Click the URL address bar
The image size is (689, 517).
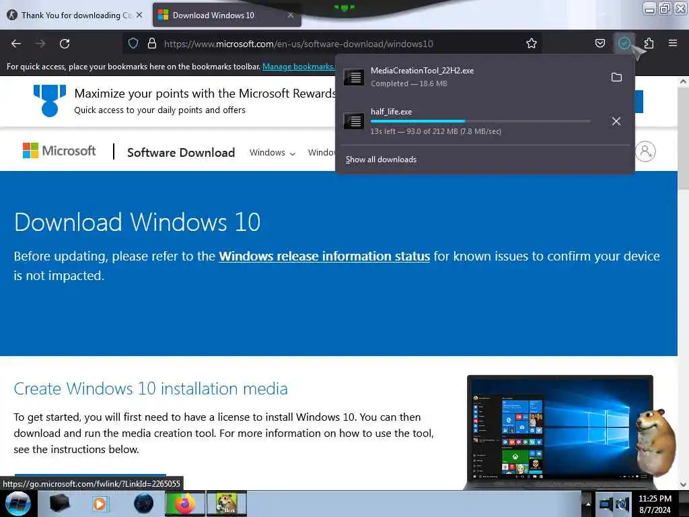point(334,44)
